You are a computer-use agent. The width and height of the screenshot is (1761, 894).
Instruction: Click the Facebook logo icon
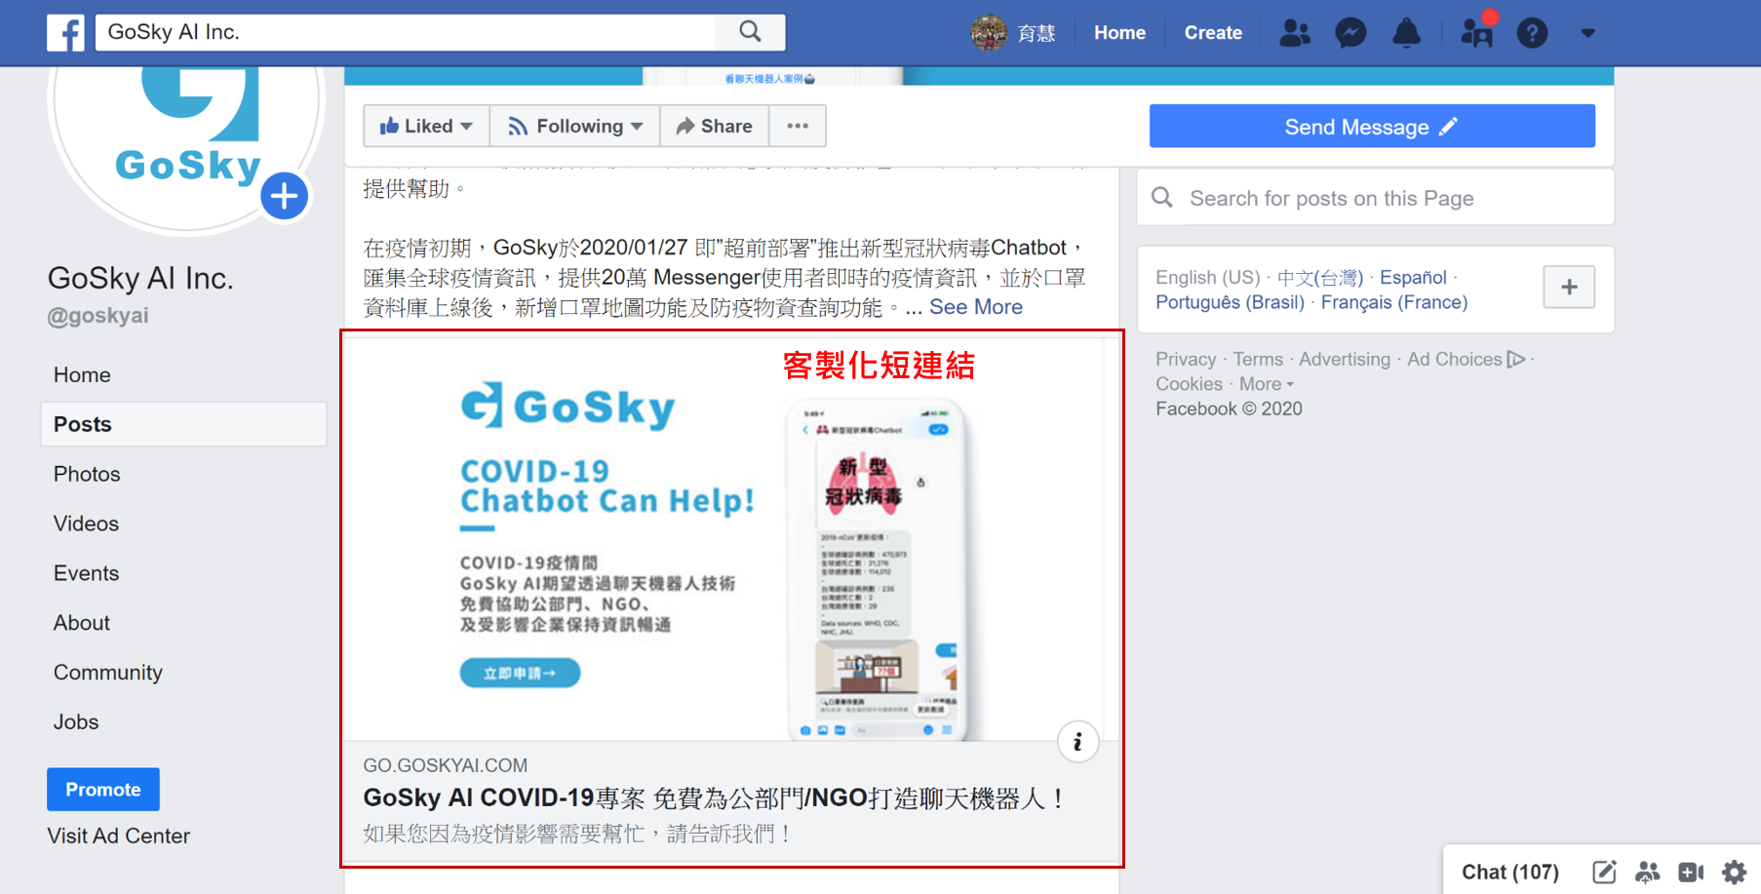65,32
